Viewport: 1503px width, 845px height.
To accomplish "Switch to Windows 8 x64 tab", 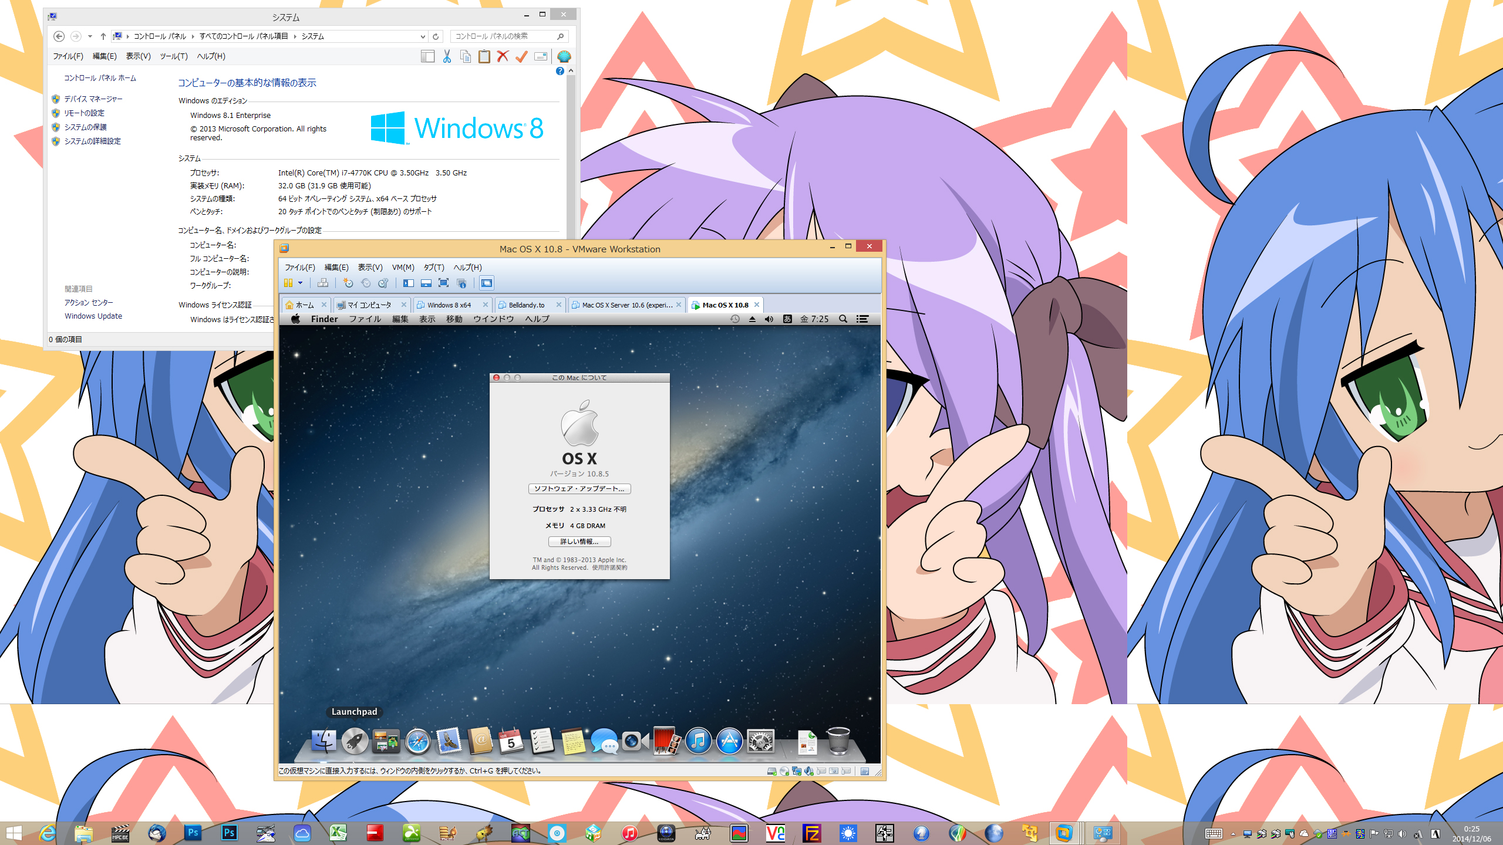I will [449, 305].
